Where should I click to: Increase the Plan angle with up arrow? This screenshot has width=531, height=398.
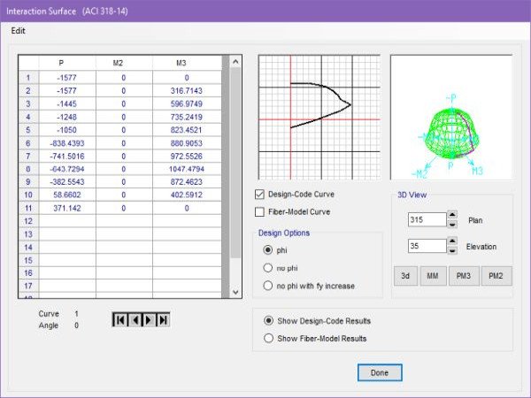pos(451,215)
